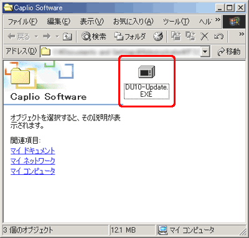The width and height of the screenshot is (249, 238).
Task: Open the forward history dropdown arrow
Action: (57, 37)
